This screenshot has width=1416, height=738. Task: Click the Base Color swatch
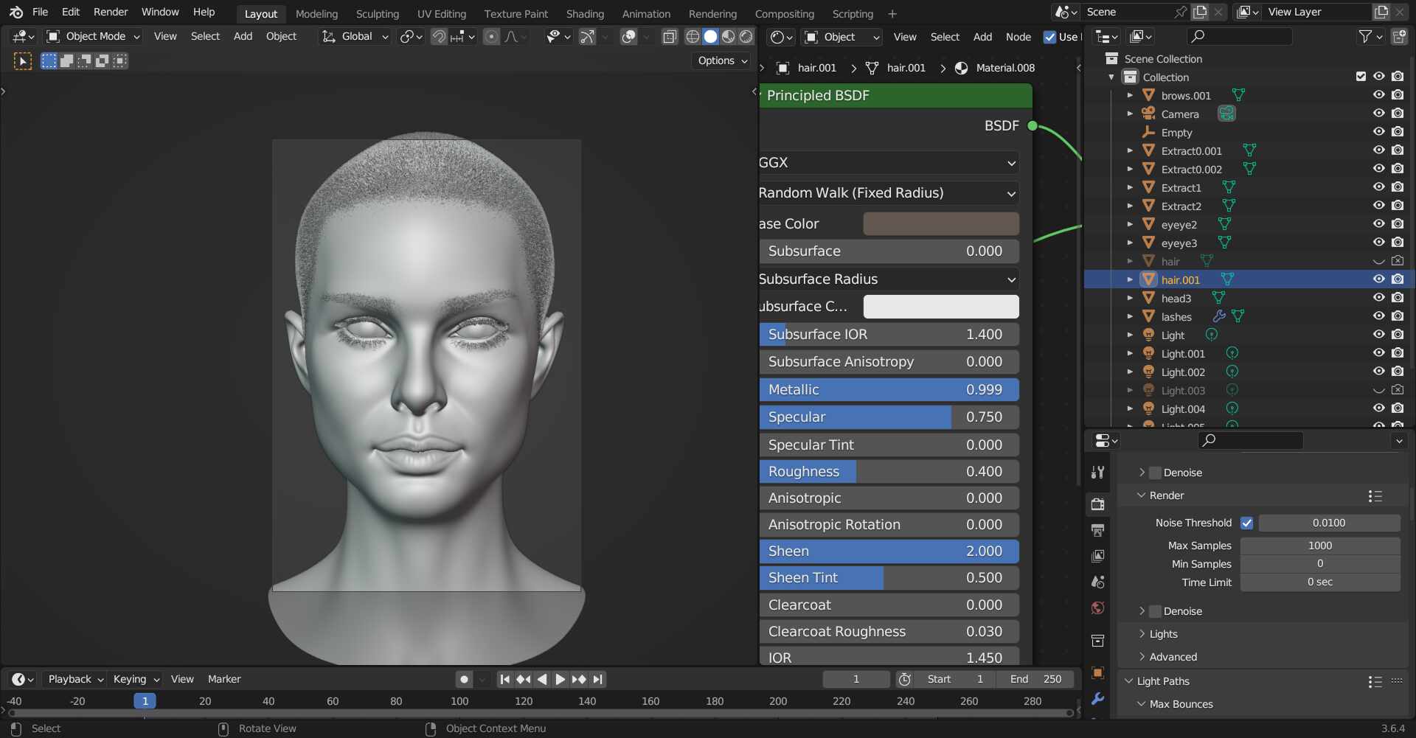click(x=940, y=223)
